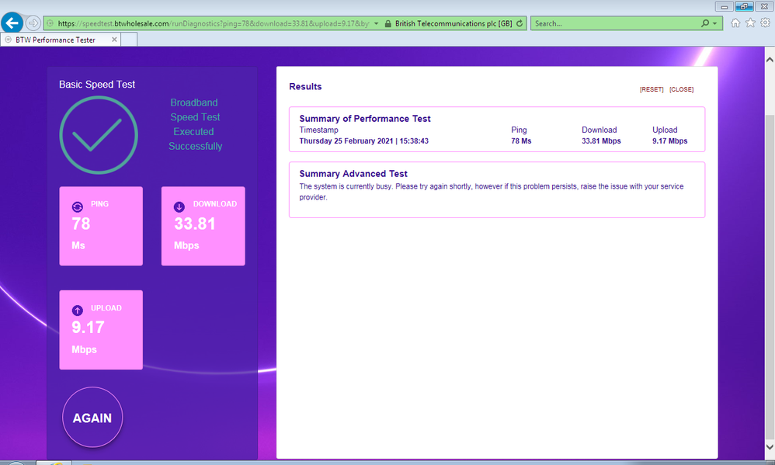Open the Tools gear icon
The width and height of the screenshot is (775, 465).
click(x=765, y=23)
